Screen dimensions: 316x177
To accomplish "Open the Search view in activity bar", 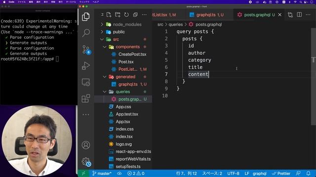I will point(86,33).
